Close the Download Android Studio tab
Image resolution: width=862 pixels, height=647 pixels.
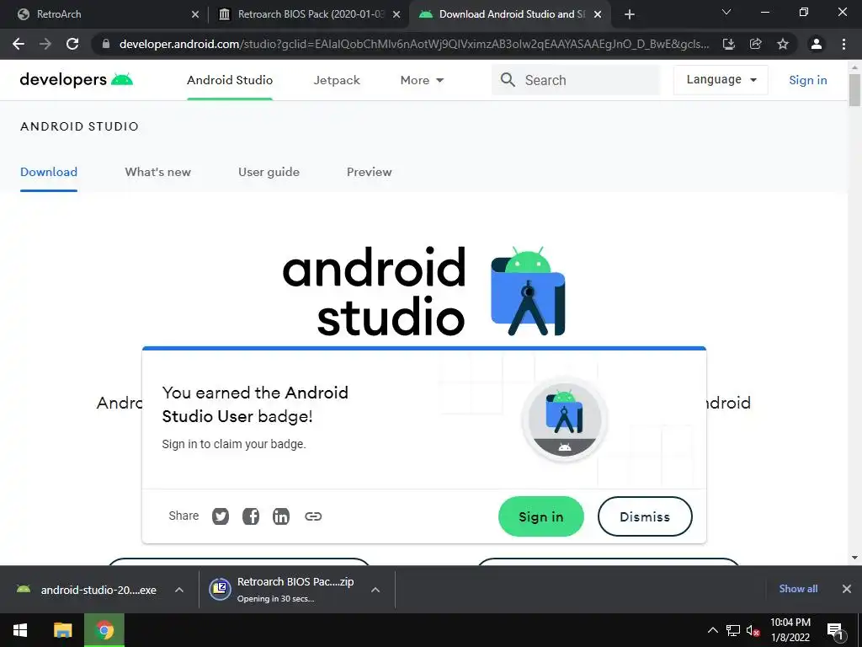[x=598, y=14]
